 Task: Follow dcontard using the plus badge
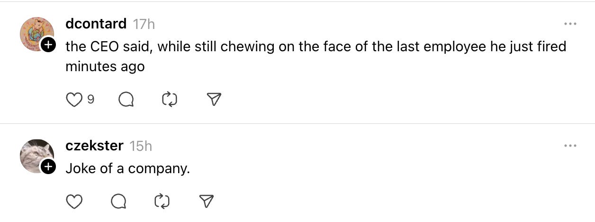(x=48, y=45)
